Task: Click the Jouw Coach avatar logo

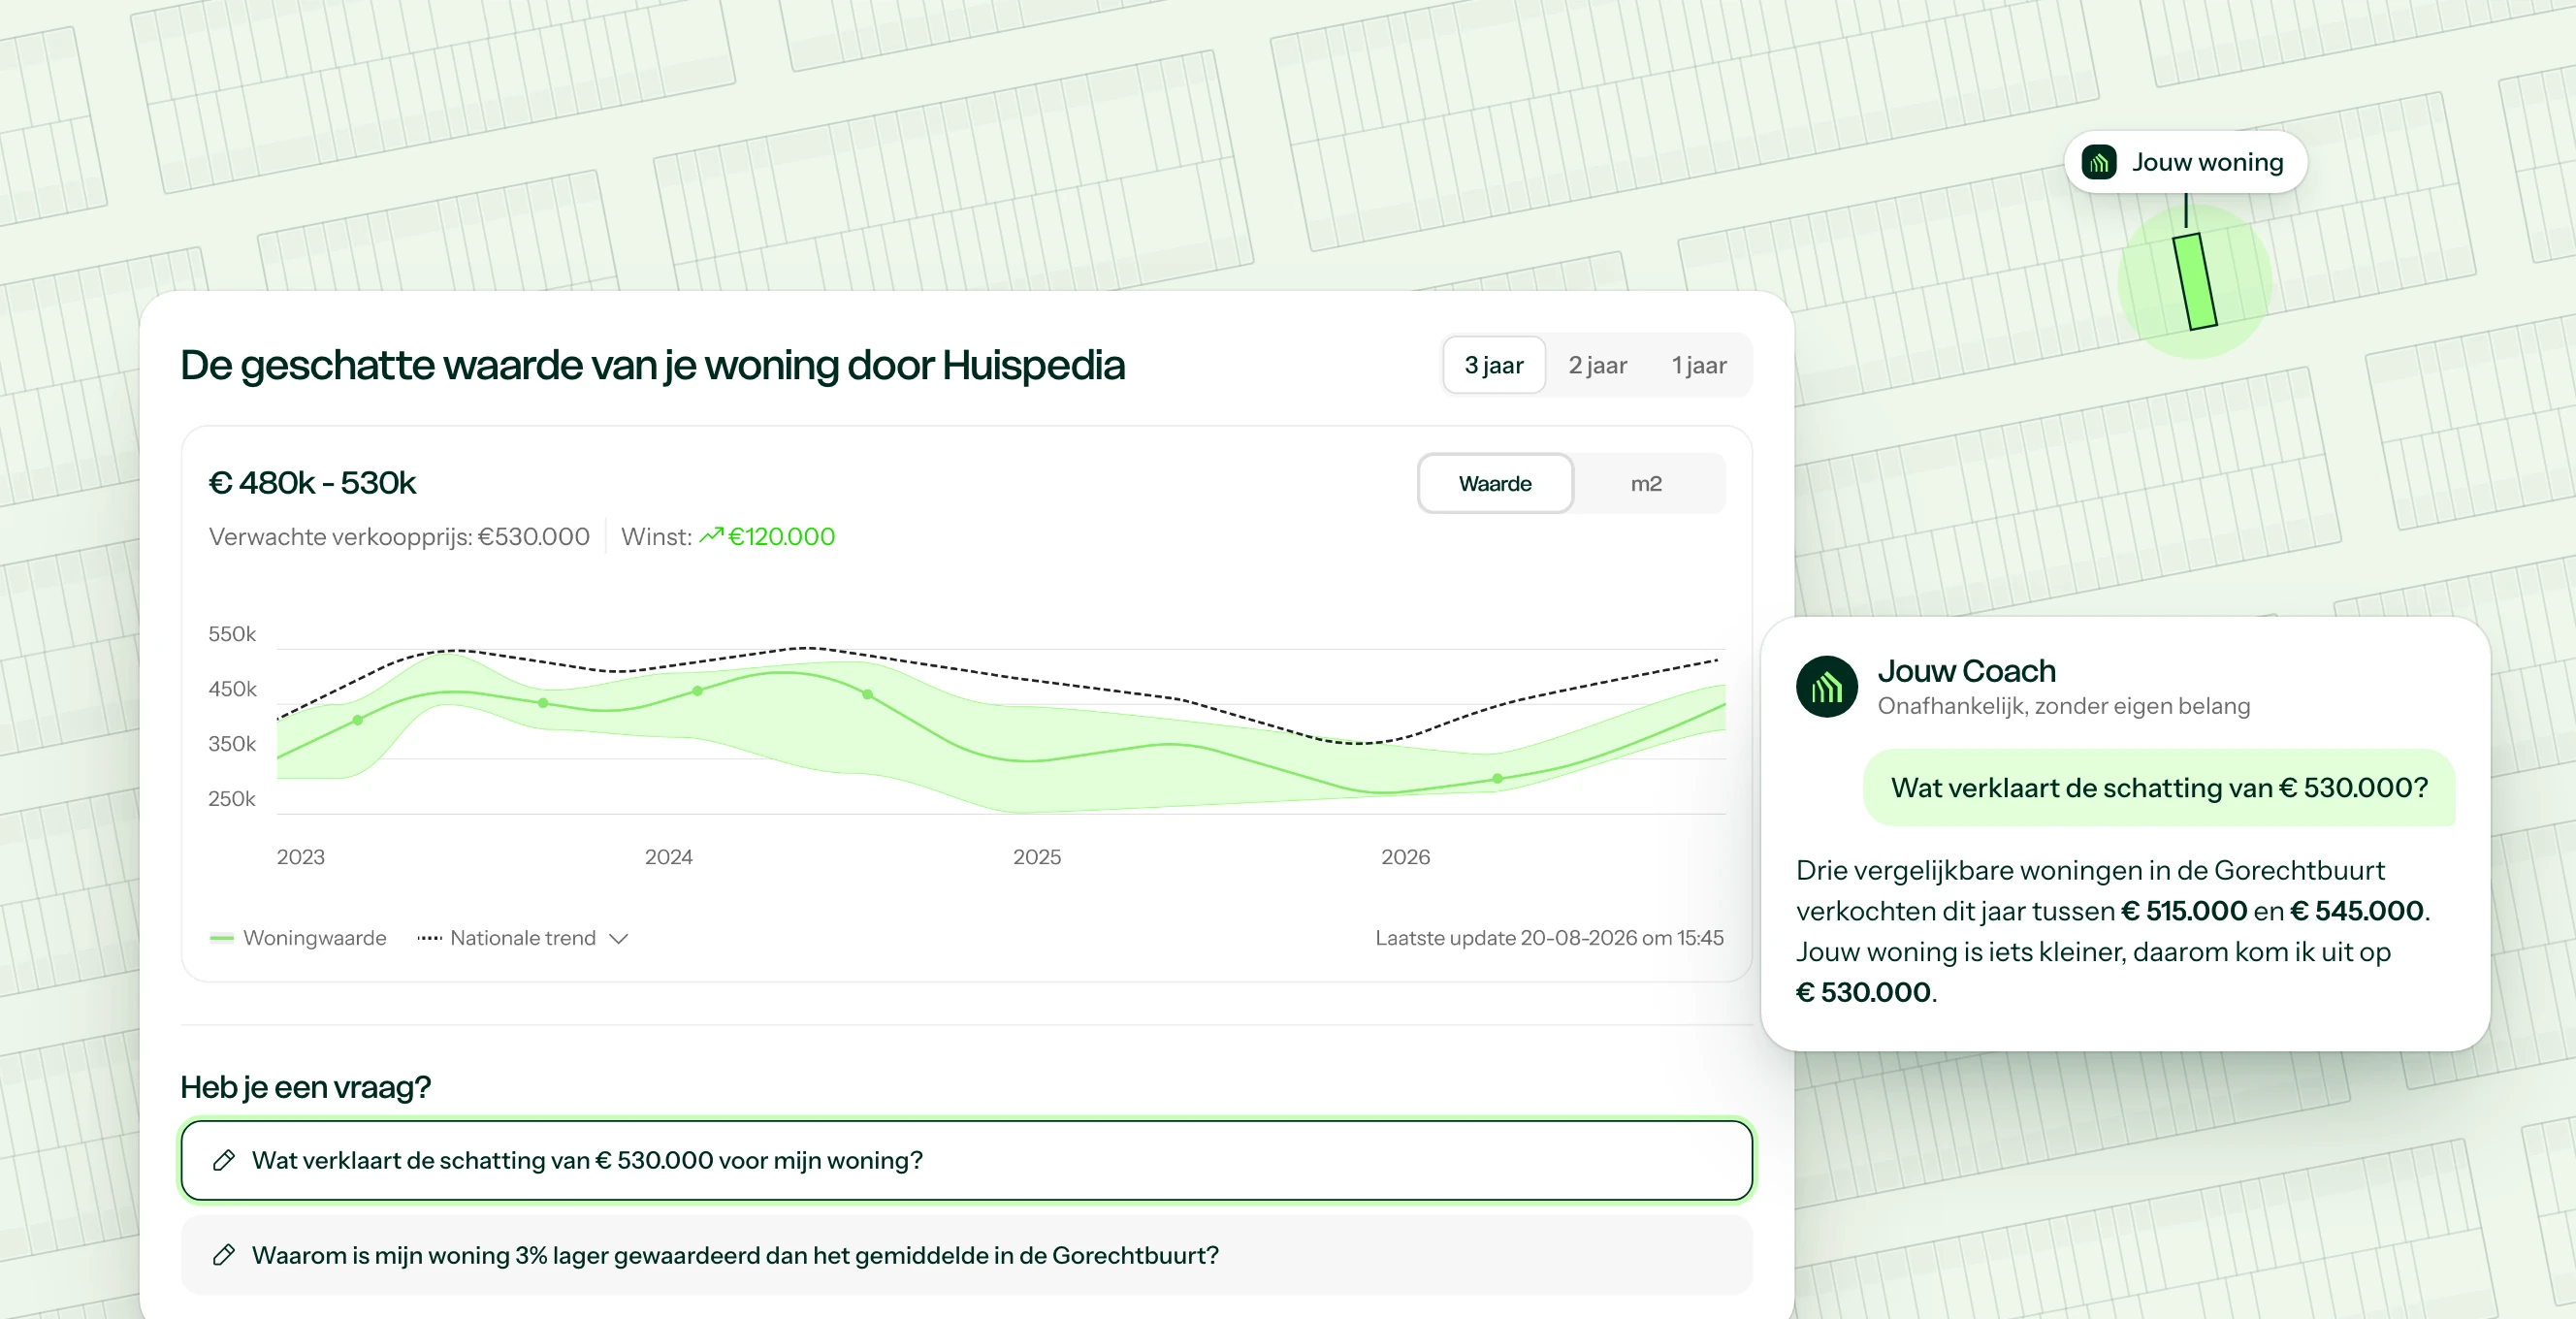Action: (x=1826, y=687)
